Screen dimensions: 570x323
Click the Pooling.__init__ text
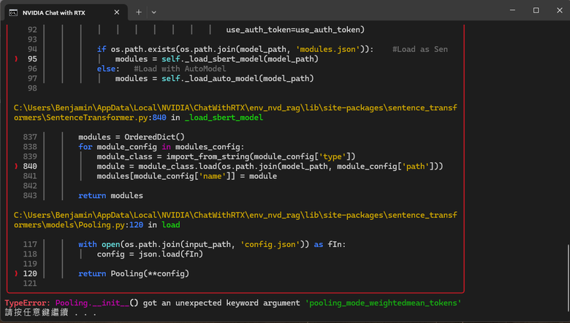pyautogui.click(x=92, y=303)
